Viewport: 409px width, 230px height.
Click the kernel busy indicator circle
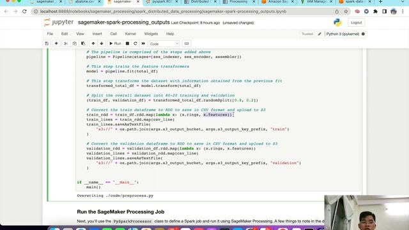pos(363,34)
